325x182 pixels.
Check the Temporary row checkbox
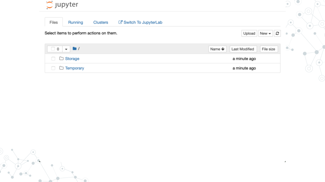[x=53, y=68]
